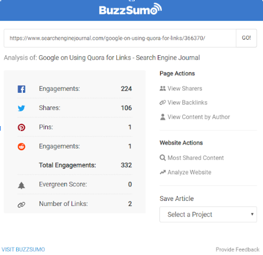Viewport: 263px width, 255px height.
Task: Open the Select a Project dropdown
Action: click(x=208, y=214)
